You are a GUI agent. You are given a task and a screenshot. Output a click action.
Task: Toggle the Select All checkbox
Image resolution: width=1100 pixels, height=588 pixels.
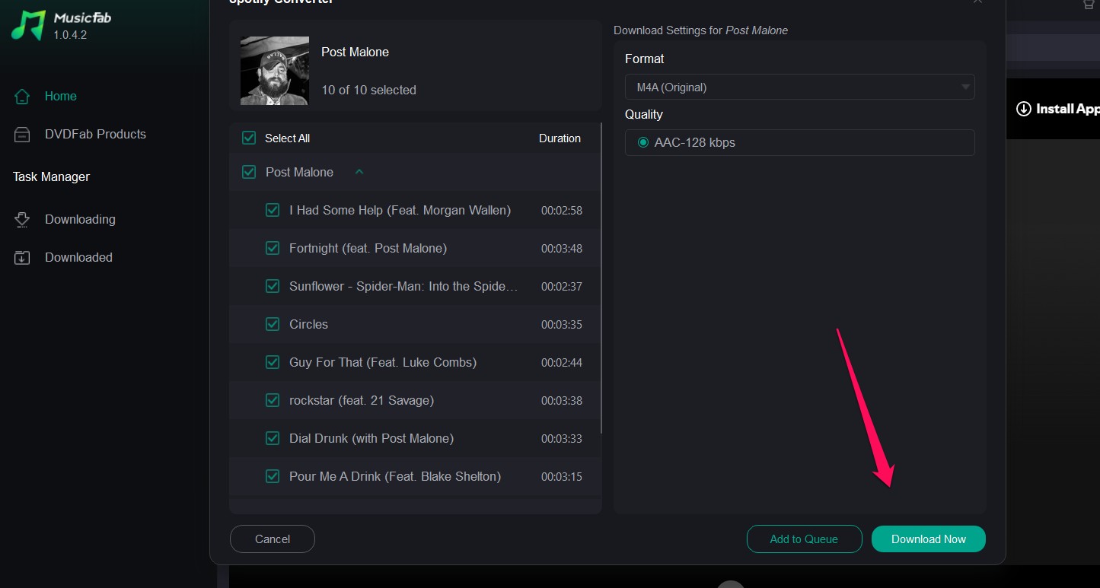pos(249,138)
